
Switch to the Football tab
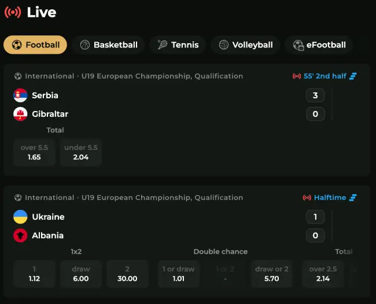35,45
